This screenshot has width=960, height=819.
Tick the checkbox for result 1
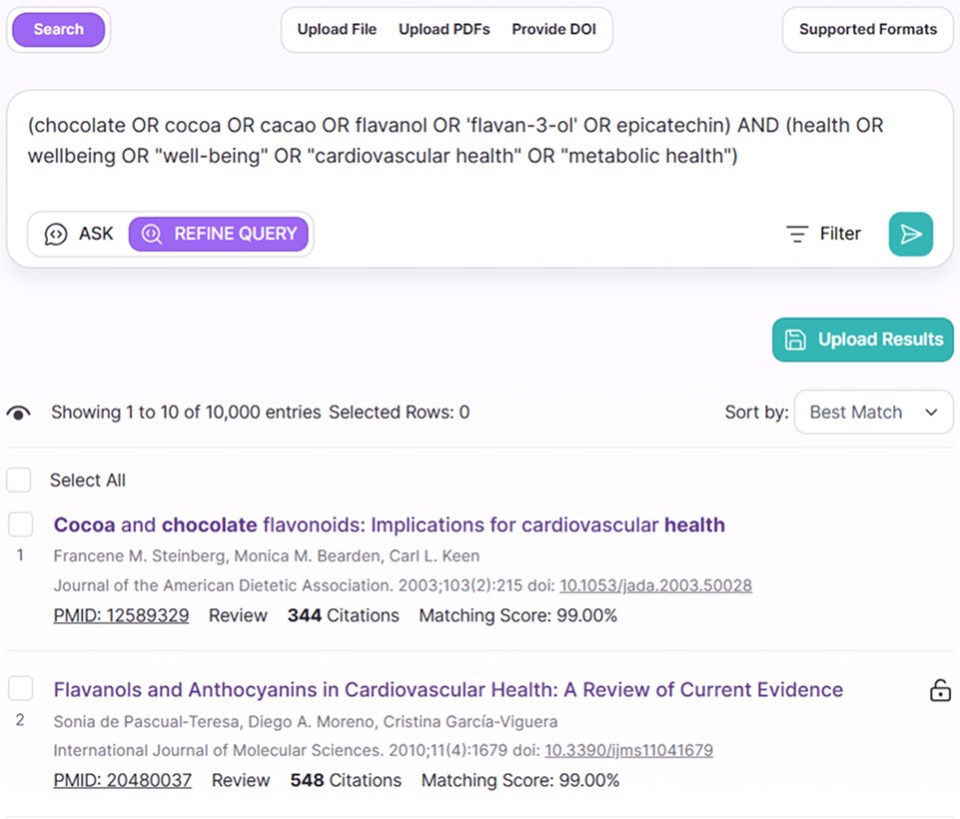point(20,524)
